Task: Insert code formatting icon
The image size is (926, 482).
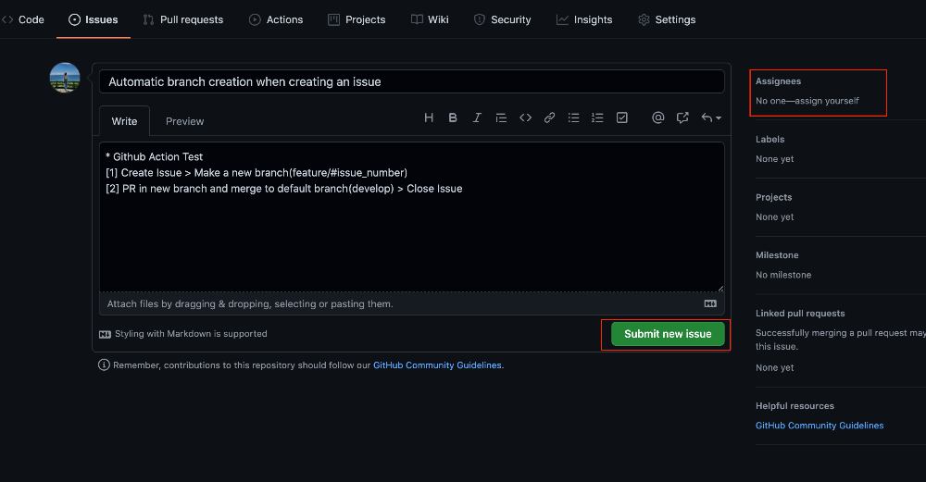Action: coord(525,118)
